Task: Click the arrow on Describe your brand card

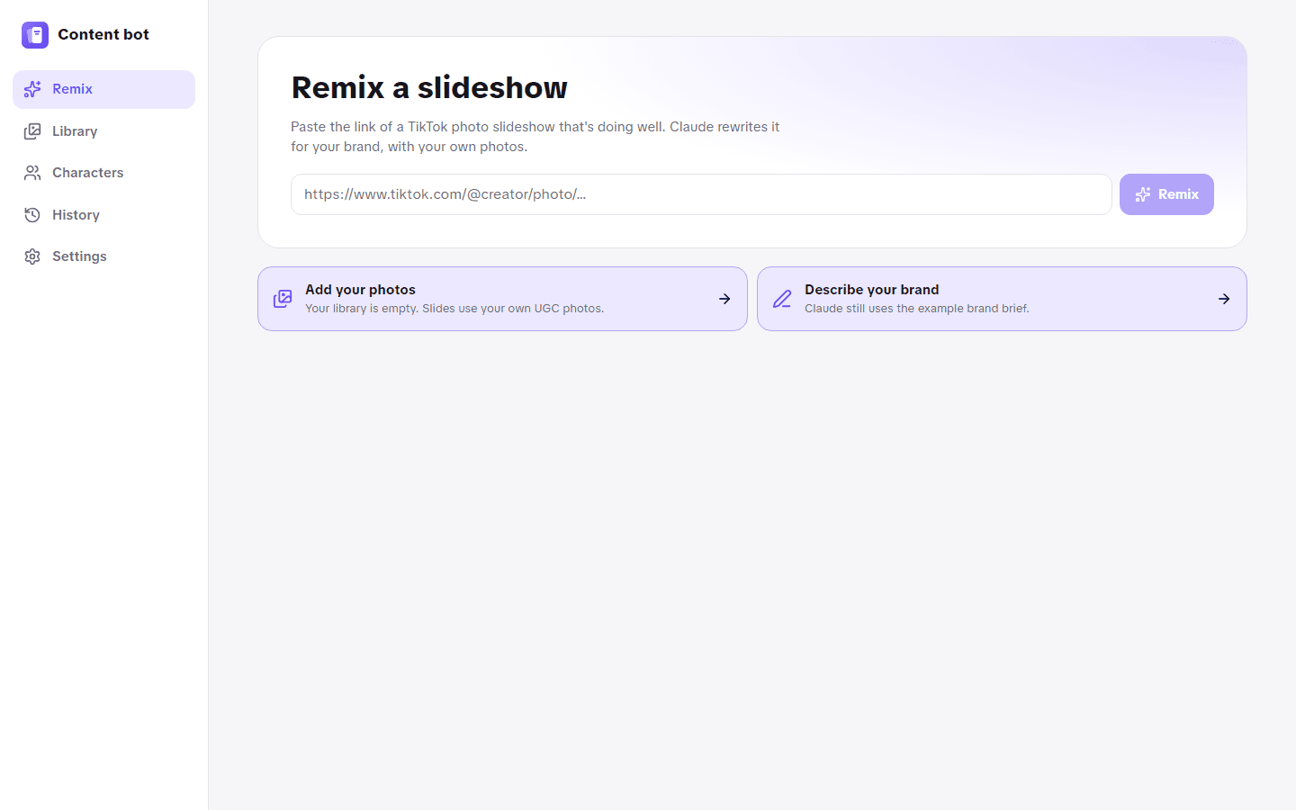Action: (1224, 299)
